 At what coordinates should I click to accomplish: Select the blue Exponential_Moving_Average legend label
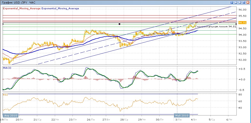click(x=60, y=9)
